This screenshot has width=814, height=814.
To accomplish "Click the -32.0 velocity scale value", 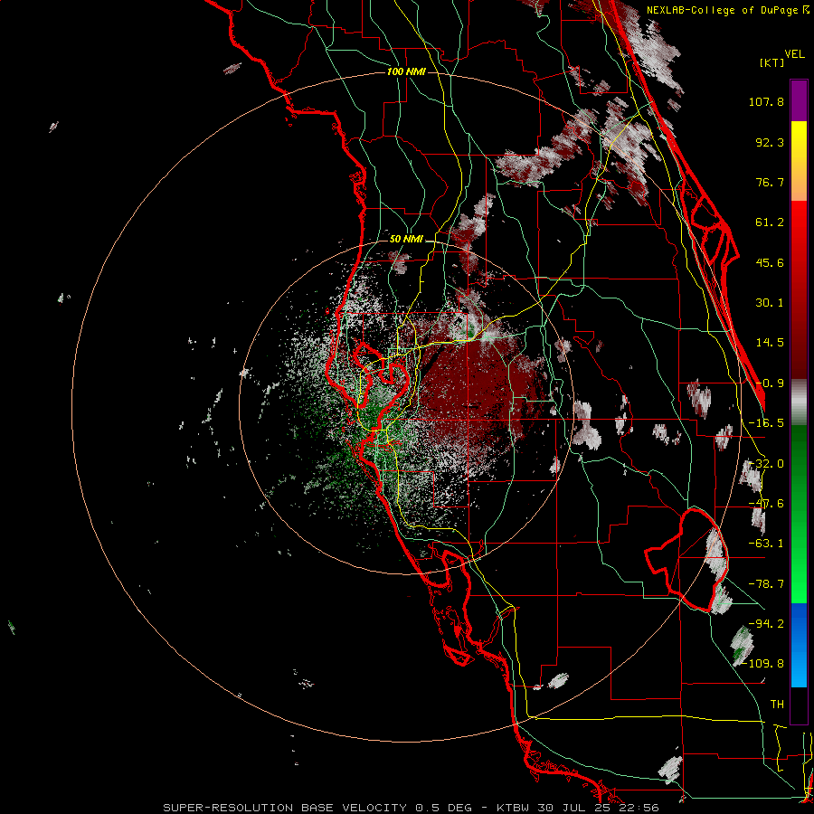I will (766, 464).
